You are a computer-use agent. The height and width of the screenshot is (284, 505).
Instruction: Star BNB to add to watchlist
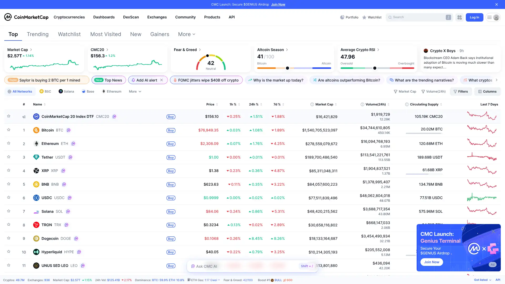[x=9, y=184]
